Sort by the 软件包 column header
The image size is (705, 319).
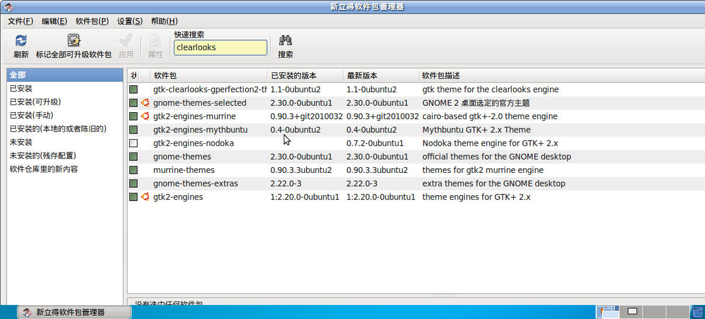tap(209, 75)
